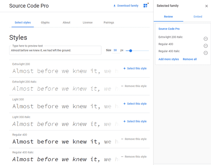Select the Light 300 italic style
Image resolution: width=211 pixels, height=165 pixels.
pyautogui.click(x=135, y=121)
